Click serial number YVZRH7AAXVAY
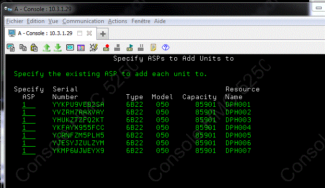The image size is (325, 188). coord(78,112)
